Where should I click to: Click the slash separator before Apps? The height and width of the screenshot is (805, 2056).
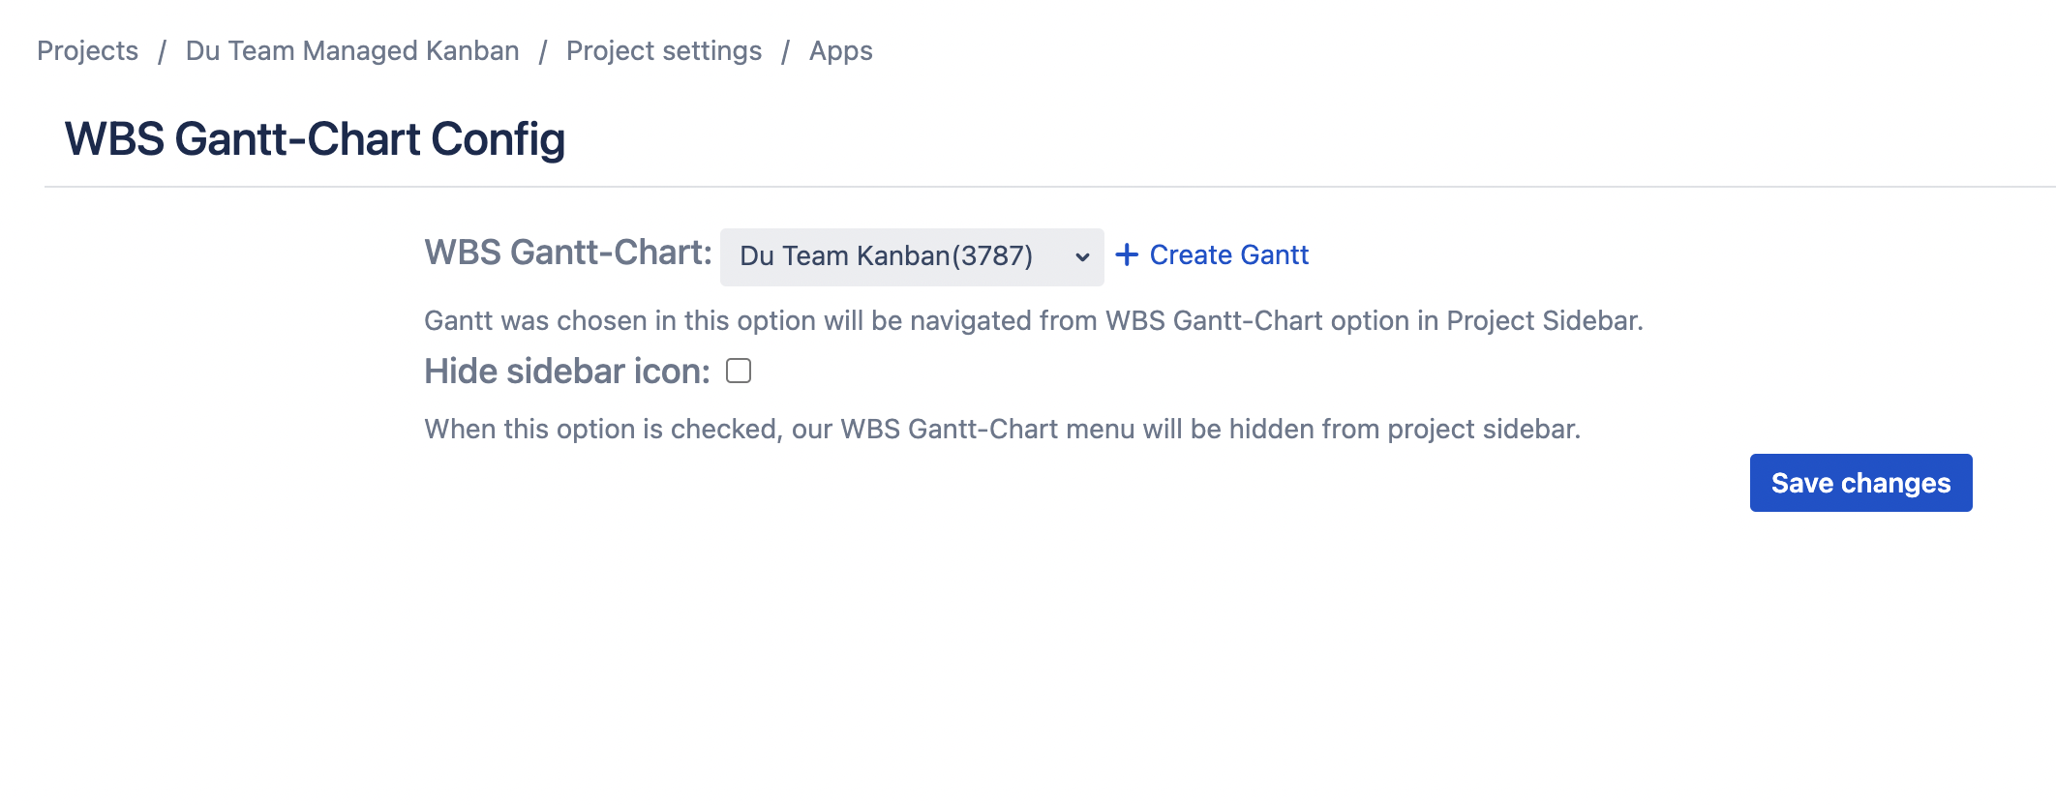pos(786,51)
